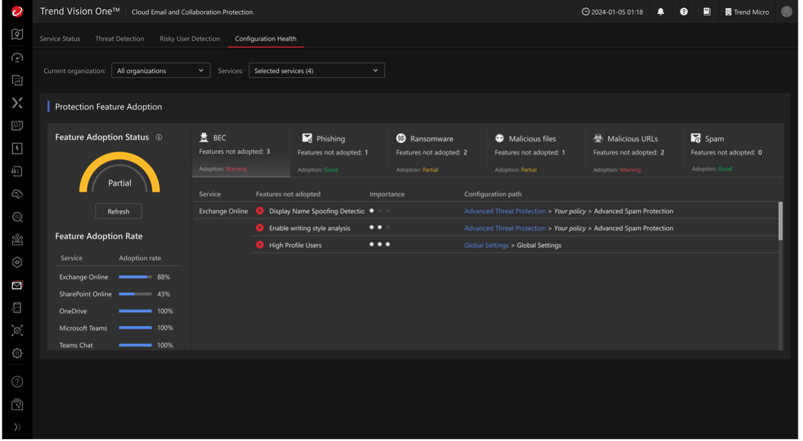Click the features table vertical scrollbar

[x=780, y=220]
